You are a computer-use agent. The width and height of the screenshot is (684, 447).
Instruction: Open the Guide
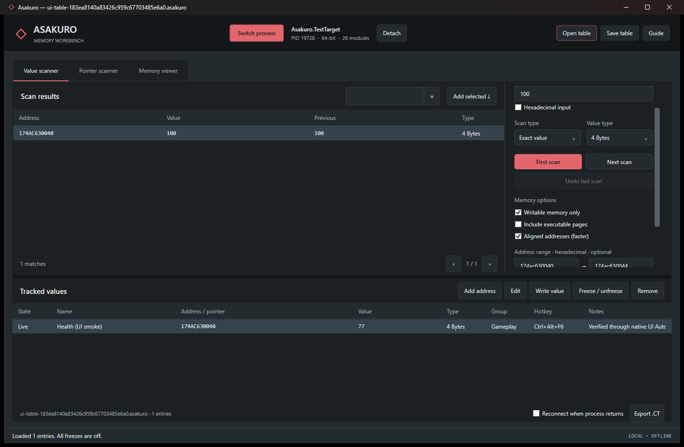point(656,33)
